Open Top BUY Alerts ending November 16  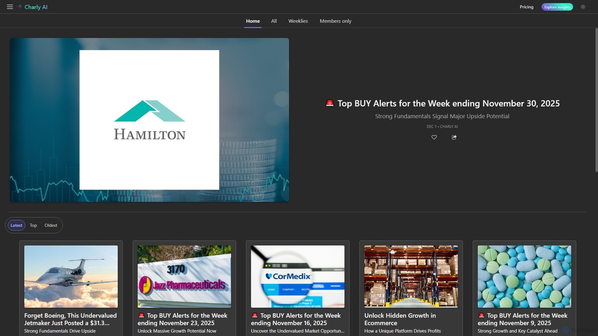[x=296, y=319]
